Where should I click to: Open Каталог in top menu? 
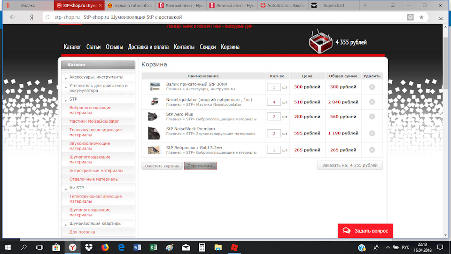(72, 47)
